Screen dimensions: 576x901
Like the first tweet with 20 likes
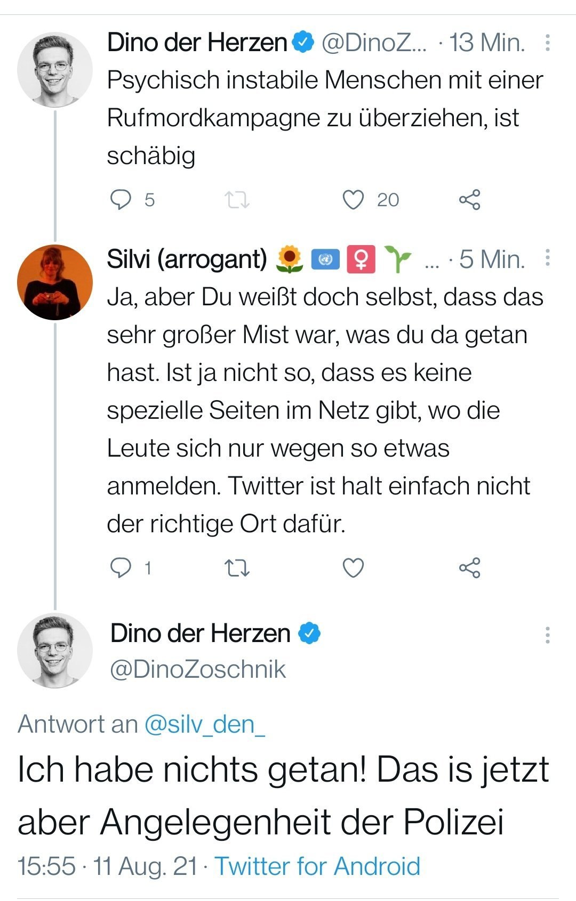(353, 200)
